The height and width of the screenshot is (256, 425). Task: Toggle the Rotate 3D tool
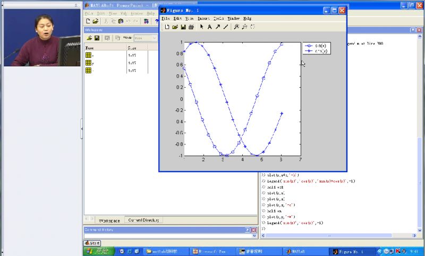[x=252, y=27]
